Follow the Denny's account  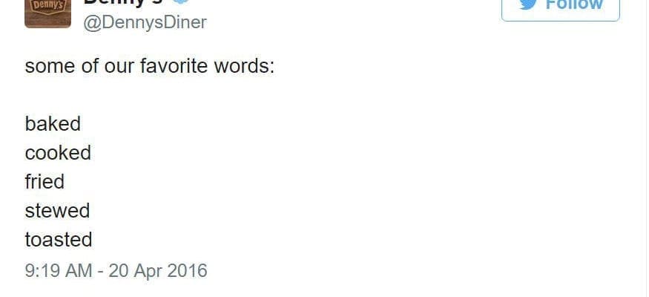pyautogui.click(x=561, y=10)
